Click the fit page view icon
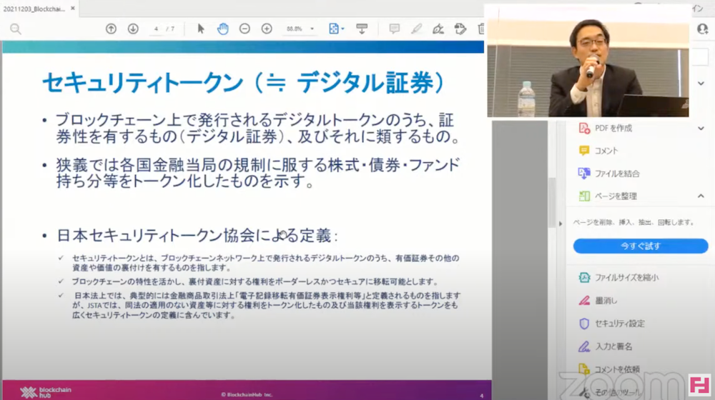Image resolution: width=715 pixels, height=400 pixels. (x=334, y=29)
